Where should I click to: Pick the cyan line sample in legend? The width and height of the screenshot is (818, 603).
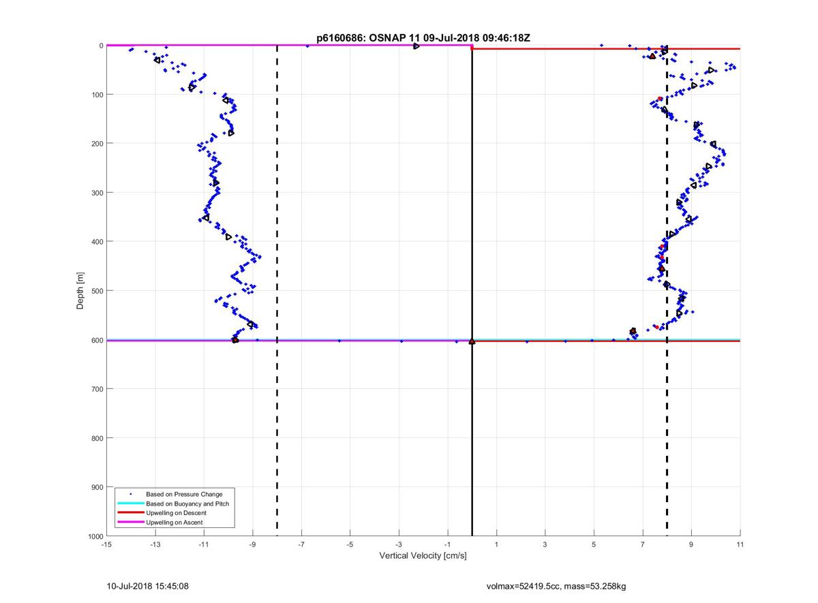[x=130, y=504]
